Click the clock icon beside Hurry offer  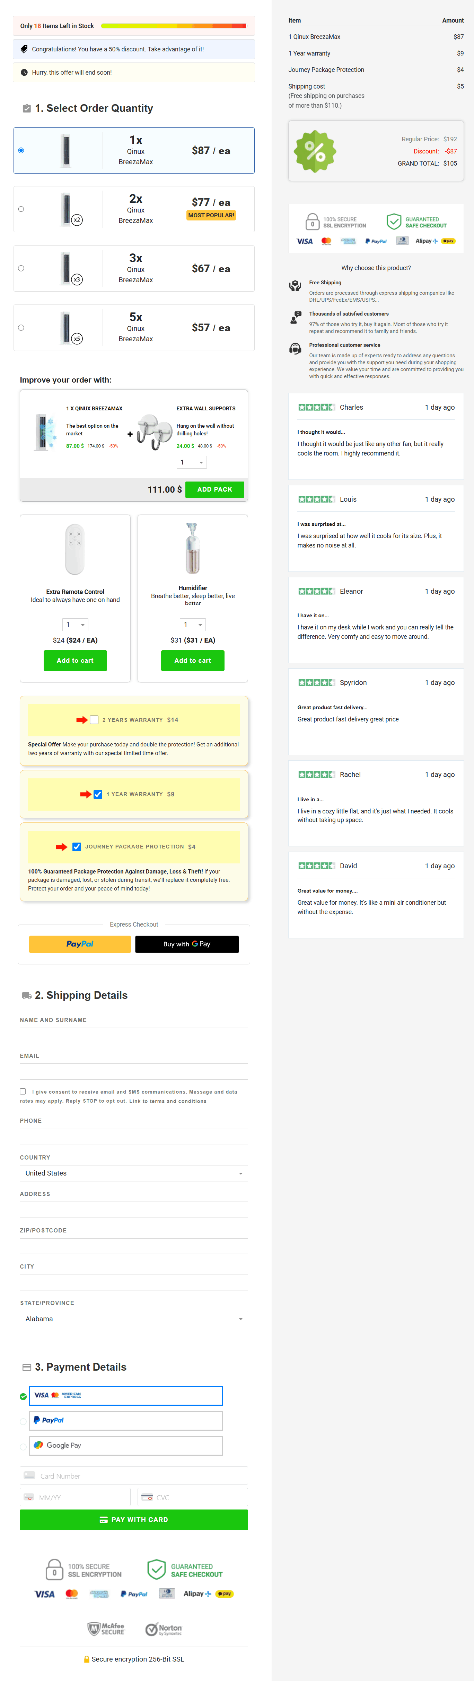24,73
